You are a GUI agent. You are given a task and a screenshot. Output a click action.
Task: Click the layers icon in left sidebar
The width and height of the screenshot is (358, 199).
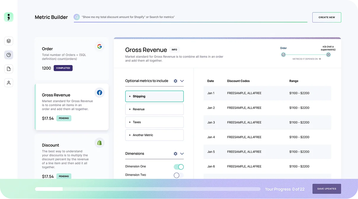click(9, 41)
